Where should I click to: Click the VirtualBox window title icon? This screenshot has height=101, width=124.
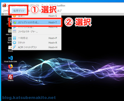(x=4, y=5)
